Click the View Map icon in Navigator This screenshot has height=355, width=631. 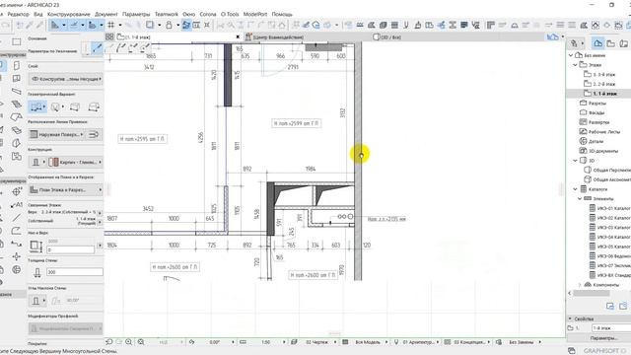[611, 43]
